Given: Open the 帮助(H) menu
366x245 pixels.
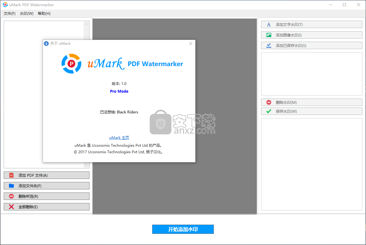Looking at the screenshot, I should point(44,14).
